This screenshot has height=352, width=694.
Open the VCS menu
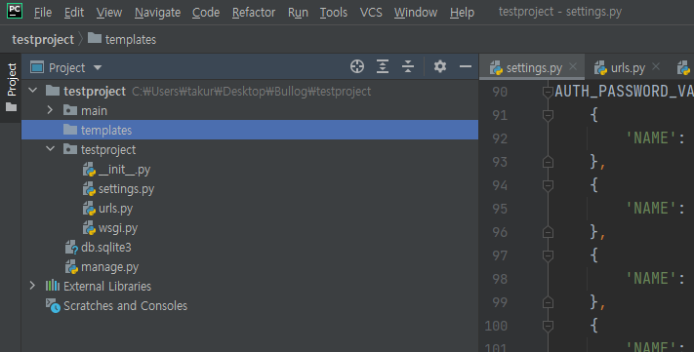coord(371,13)
